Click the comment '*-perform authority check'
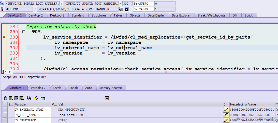This screenshot has width=278, height=123. tap(62, 27)
